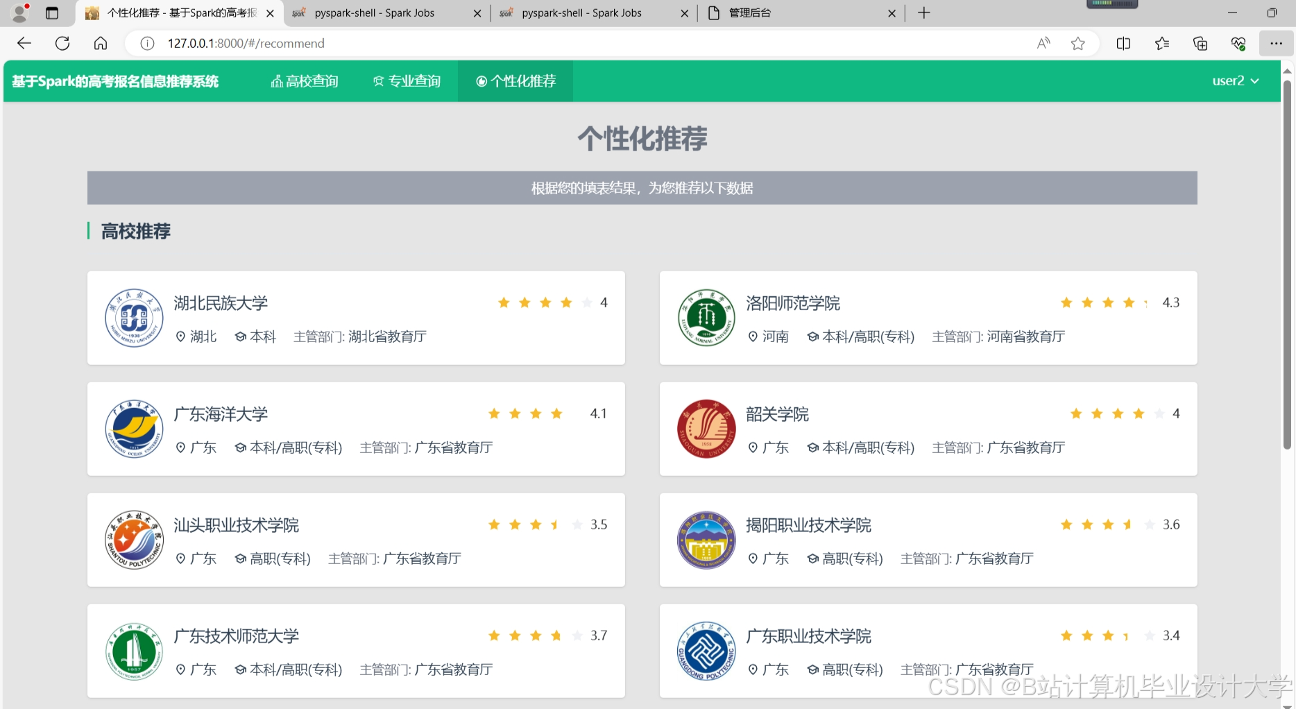Toggle vertical tabs in top-left corner

(x=52, y=12)
